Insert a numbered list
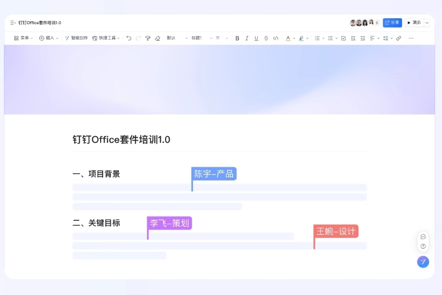Viewport: 442px width, 295px height. tap(331, 38)
